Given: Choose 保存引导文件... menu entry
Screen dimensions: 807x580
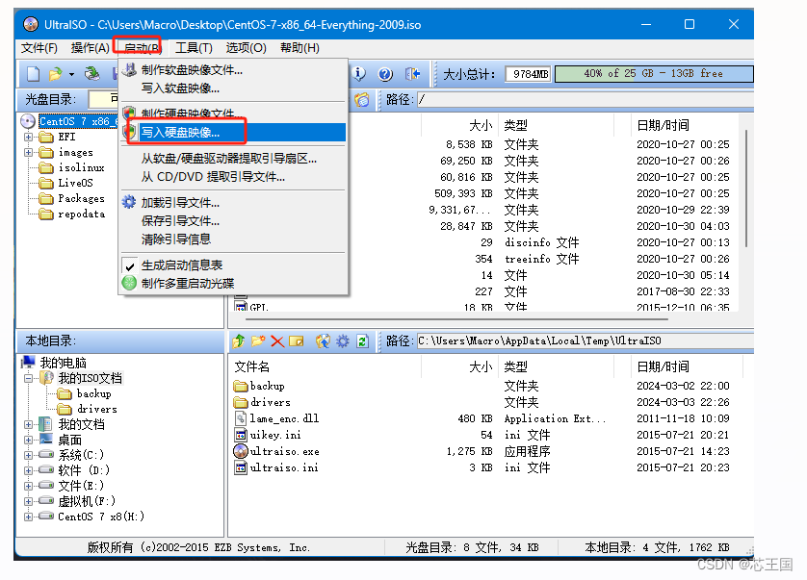Looking at the screenshot, I should (x=233, y=220).
